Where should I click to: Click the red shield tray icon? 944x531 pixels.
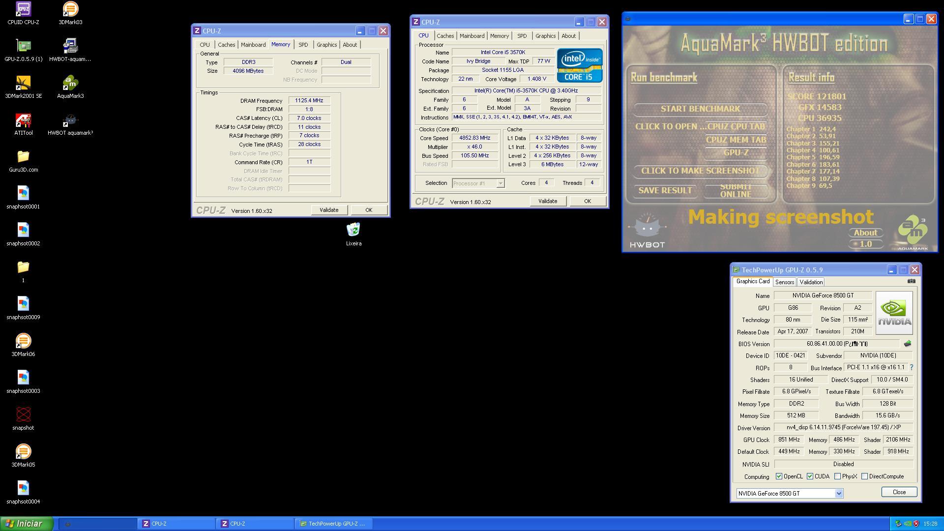coord(916,524)
